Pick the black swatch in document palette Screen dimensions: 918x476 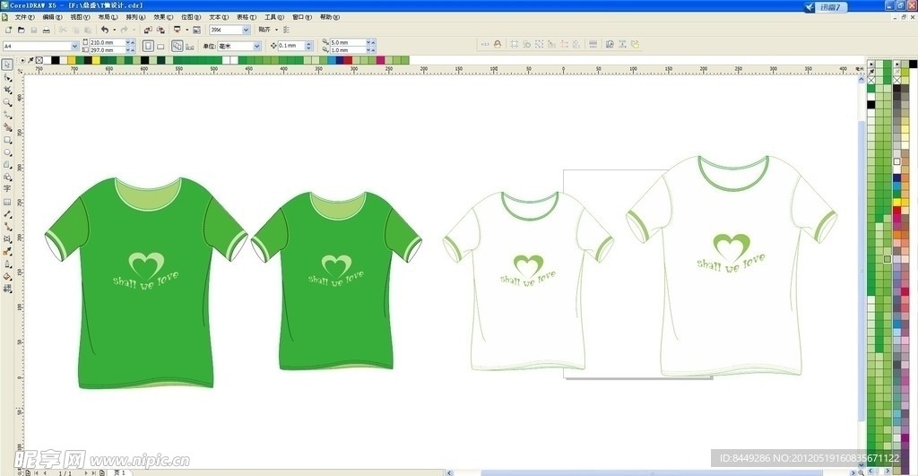click(55, 60)
